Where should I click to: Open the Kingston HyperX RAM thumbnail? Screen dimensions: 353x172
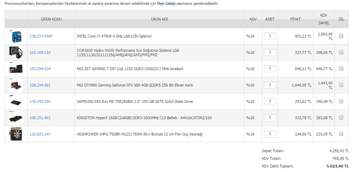tap(16, 118)
